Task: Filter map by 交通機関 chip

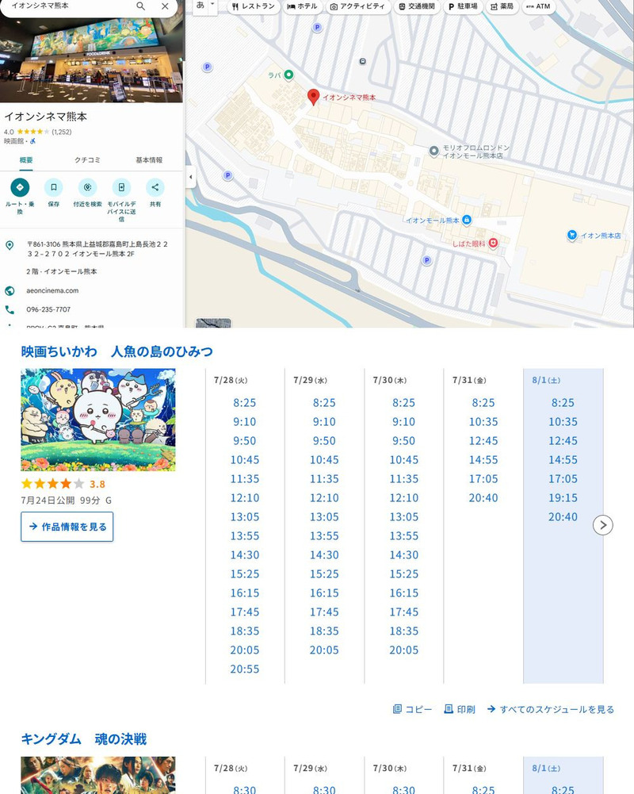Action: tap(416, 6)
